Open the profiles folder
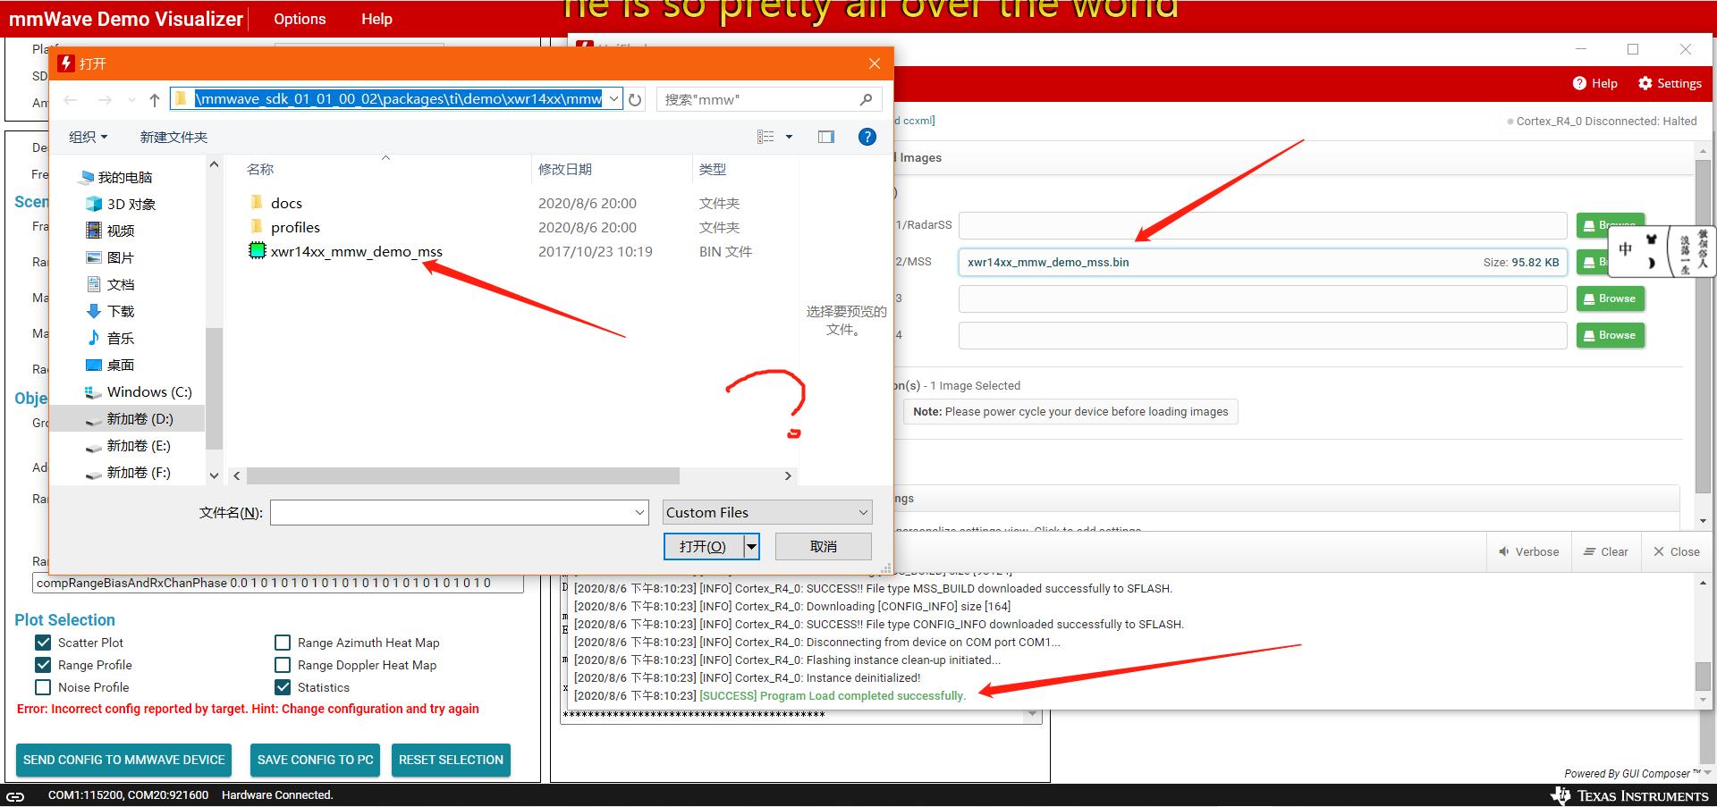Screen dimensions: 1717x807 pos(295,227)
